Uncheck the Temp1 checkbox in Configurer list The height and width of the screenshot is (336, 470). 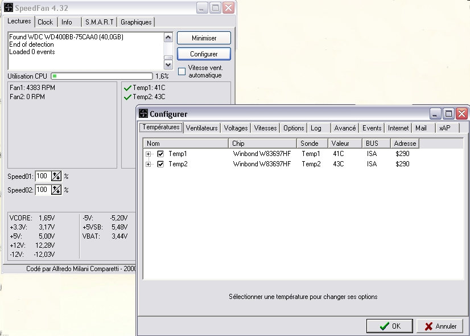click(x=160, y=154)
